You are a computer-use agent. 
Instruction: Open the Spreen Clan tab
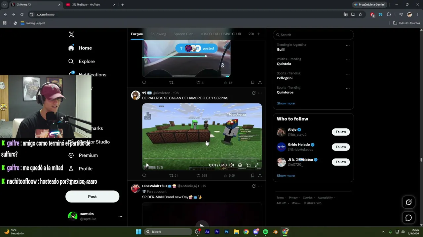[183, 34]
